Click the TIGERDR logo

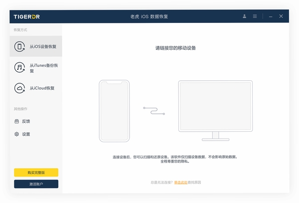[27, 16]
